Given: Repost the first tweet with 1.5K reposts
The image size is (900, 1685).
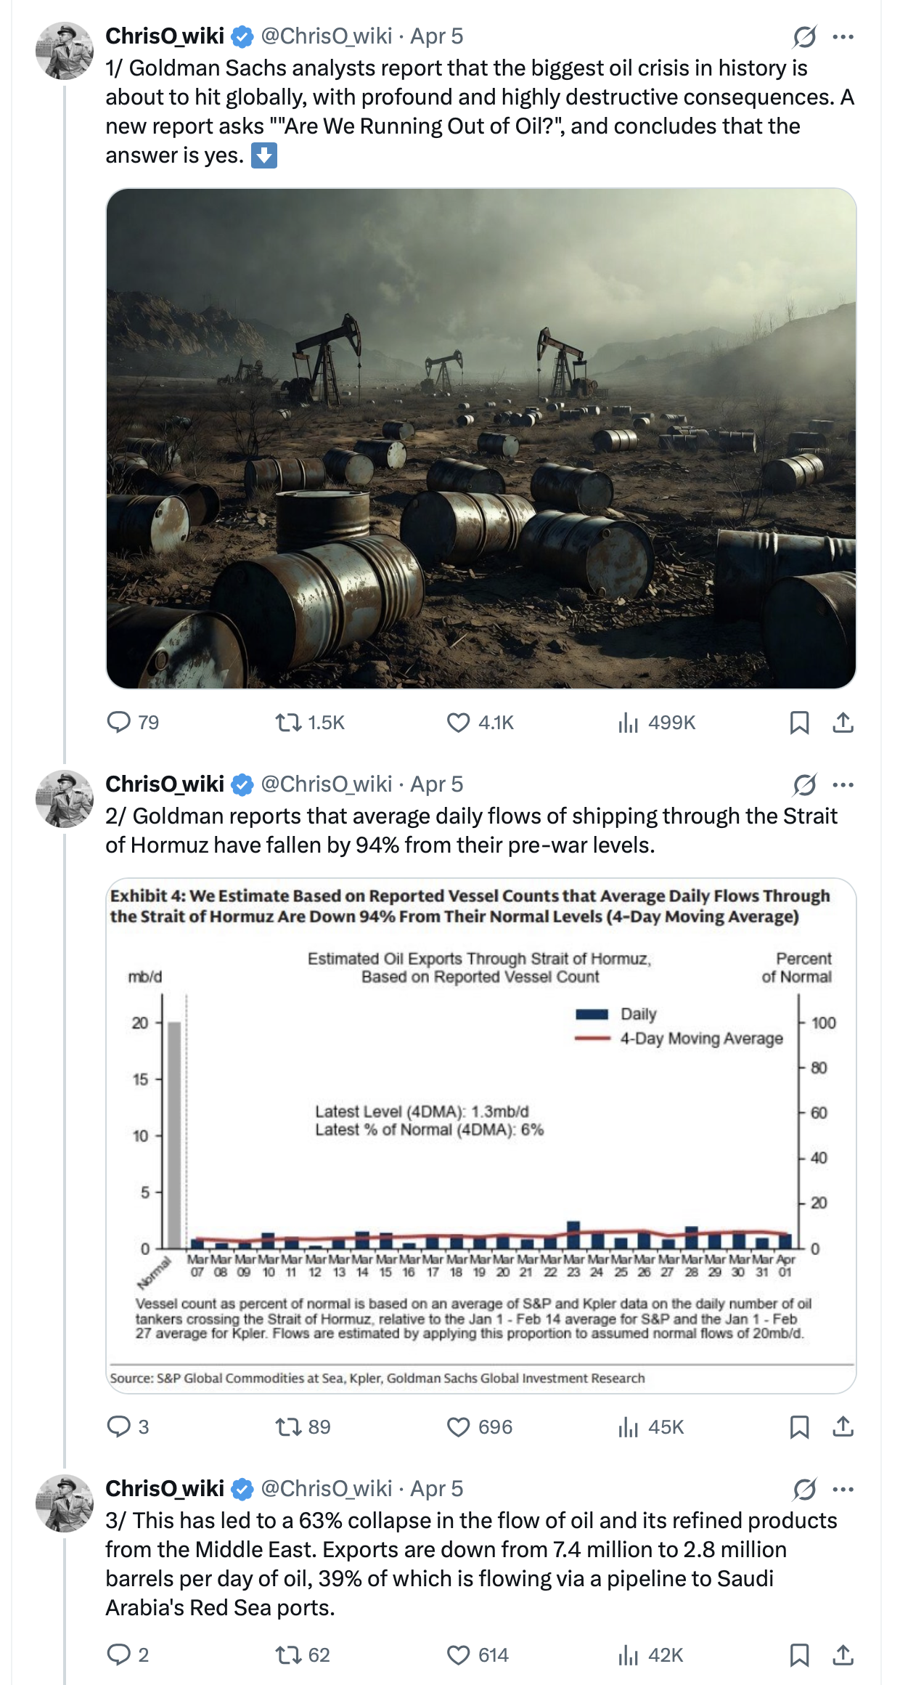Looking at the screenshot, I should [x=289, y=722].
